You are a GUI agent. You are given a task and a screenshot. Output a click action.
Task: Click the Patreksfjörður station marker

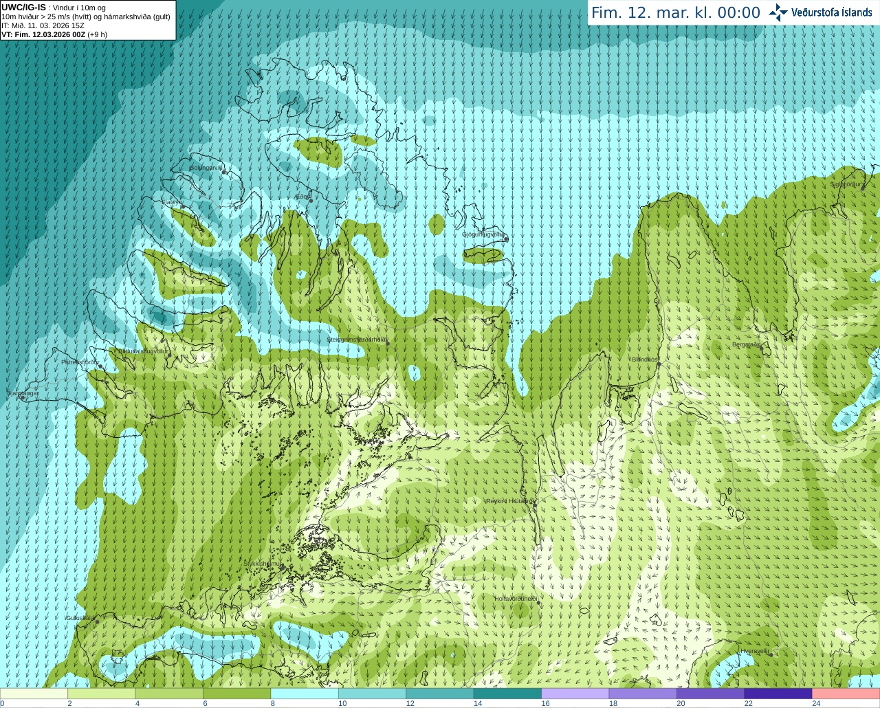click(x=102, y=366)
